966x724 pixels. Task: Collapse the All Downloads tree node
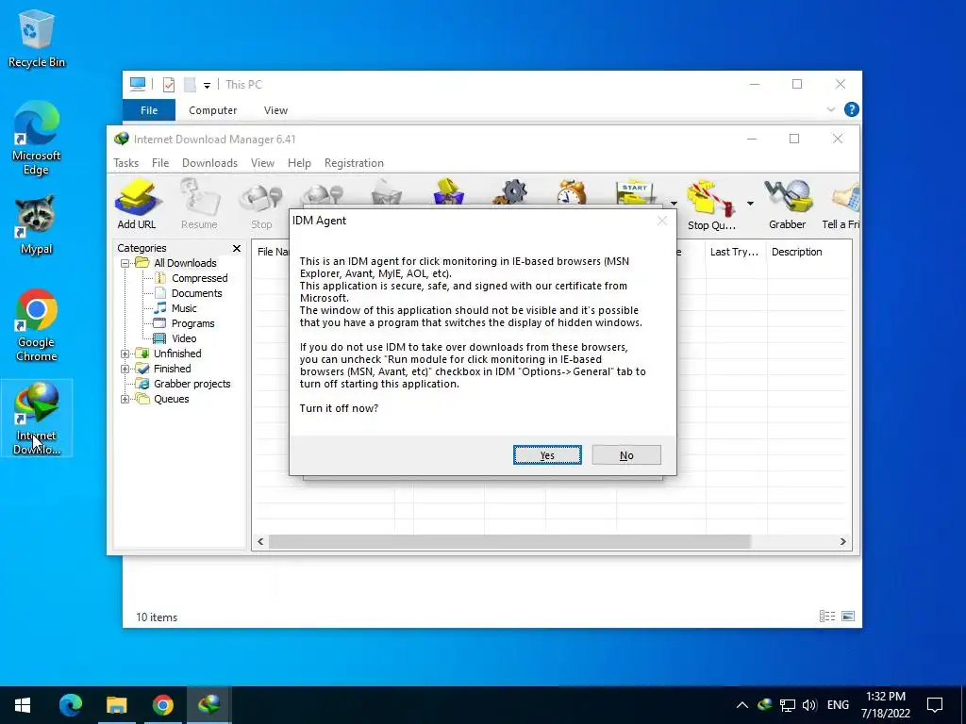tap(125, 264)
